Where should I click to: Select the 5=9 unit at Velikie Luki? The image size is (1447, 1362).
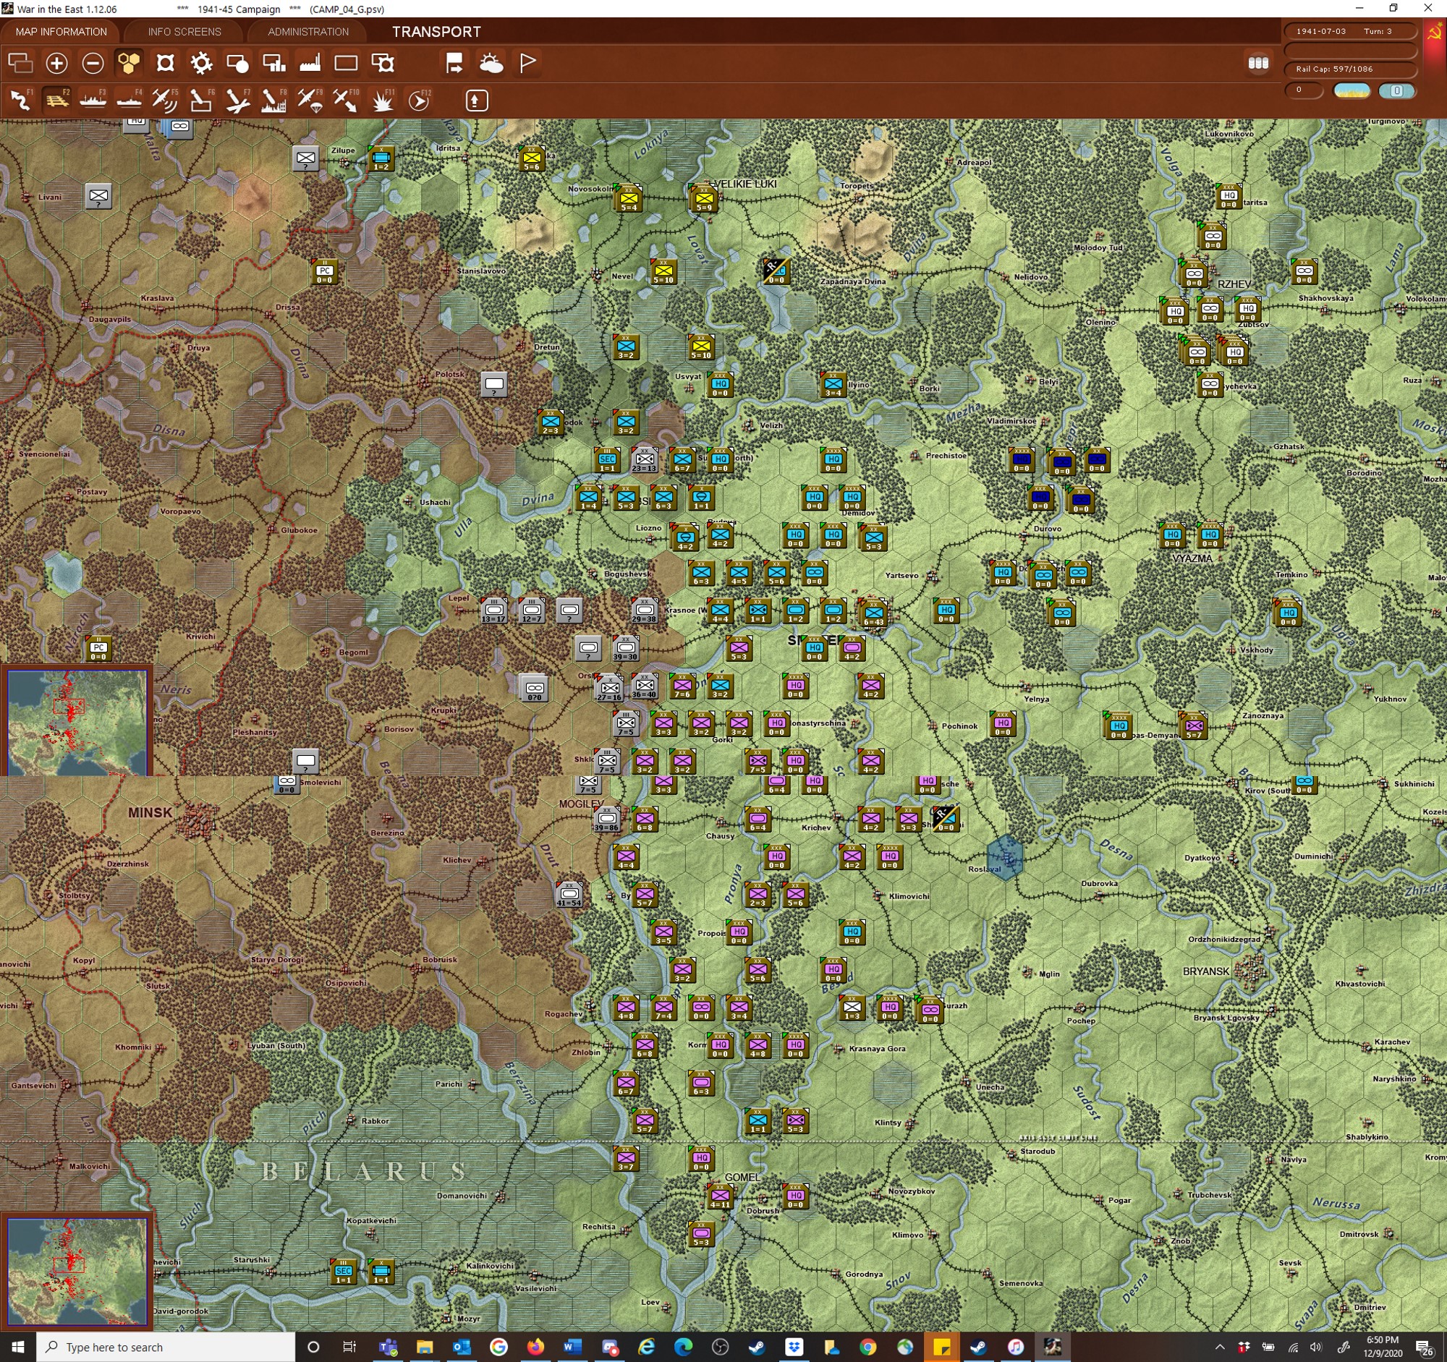click(x=704, y=199)
